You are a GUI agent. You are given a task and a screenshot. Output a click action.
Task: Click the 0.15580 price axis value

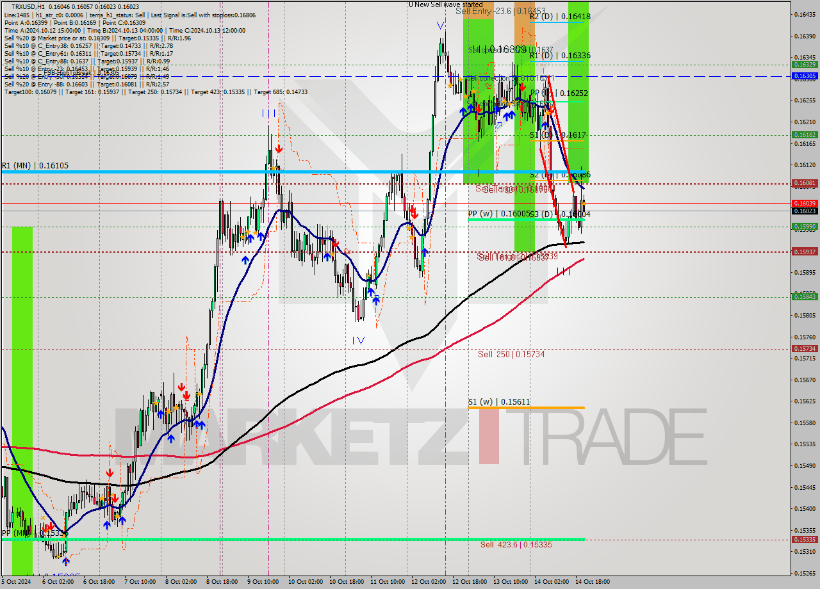805,423
